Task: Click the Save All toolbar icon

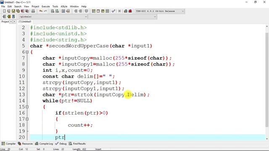Action: pos(18,11)
